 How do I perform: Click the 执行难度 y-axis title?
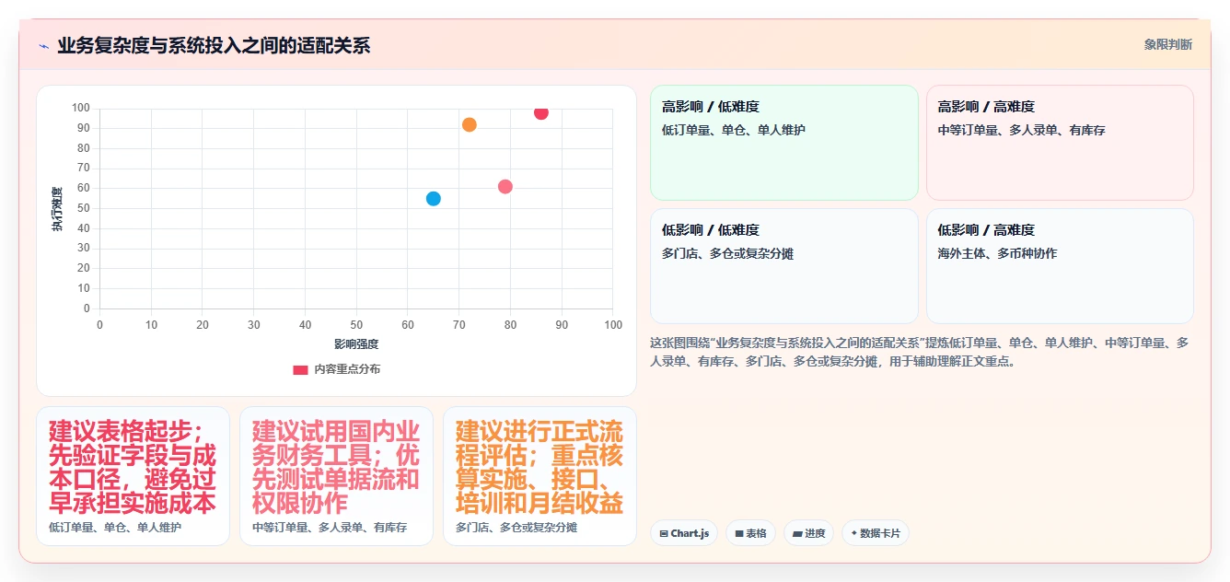(57, 209)
